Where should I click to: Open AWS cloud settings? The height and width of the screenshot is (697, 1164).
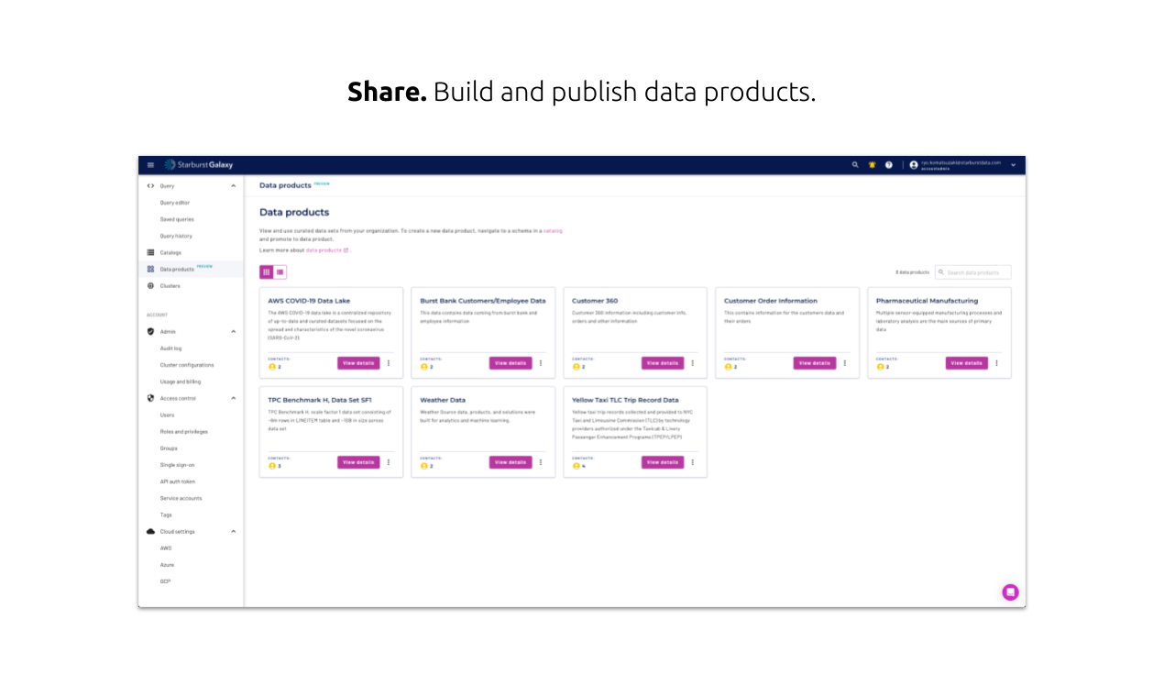[x=166, y=548]
